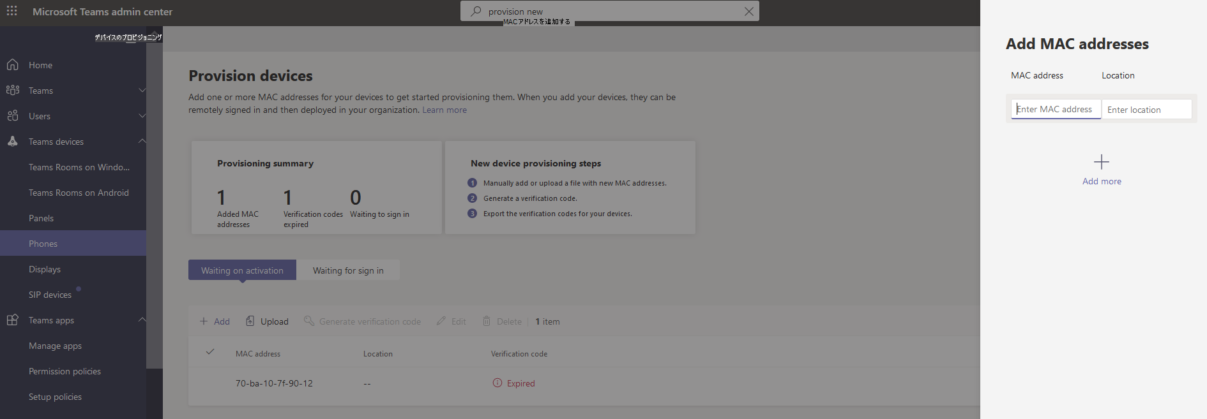Click the Enter location field

[1147, 110]
